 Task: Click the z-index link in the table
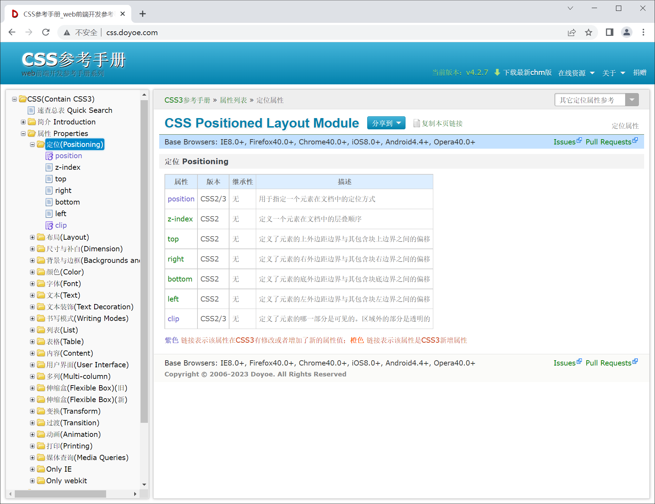pyautogui.click(x=180, y=219)
